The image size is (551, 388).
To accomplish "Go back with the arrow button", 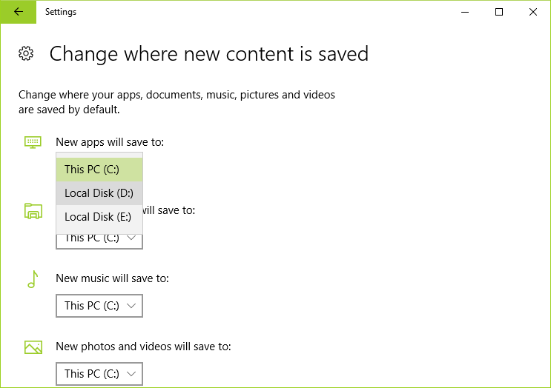I will (x=19, y=12).
